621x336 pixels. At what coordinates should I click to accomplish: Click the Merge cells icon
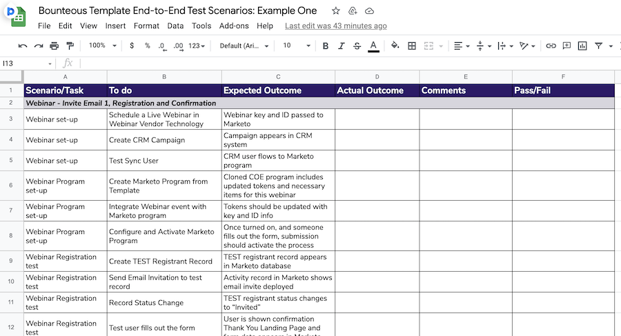point(428,46)
